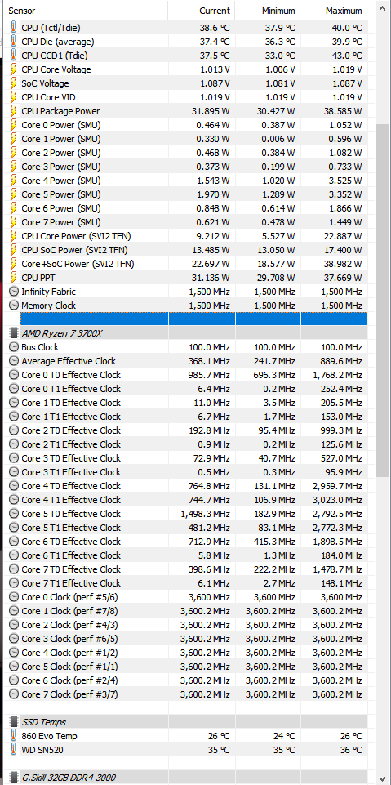
Task: Click the 31.895 W current package power value
Action: click(211, 111)
